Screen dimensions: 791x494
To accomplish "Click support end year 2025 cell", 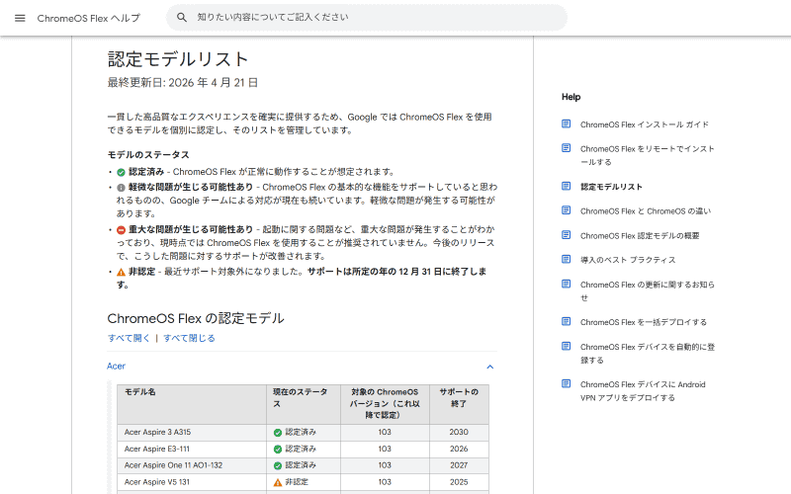I will pyautogui.click(x=459, y=482).
